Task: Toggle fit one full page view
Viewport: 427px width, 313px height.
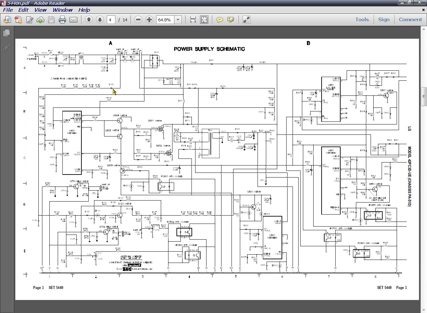Action: pyautogui.click(x=204, y=20)
